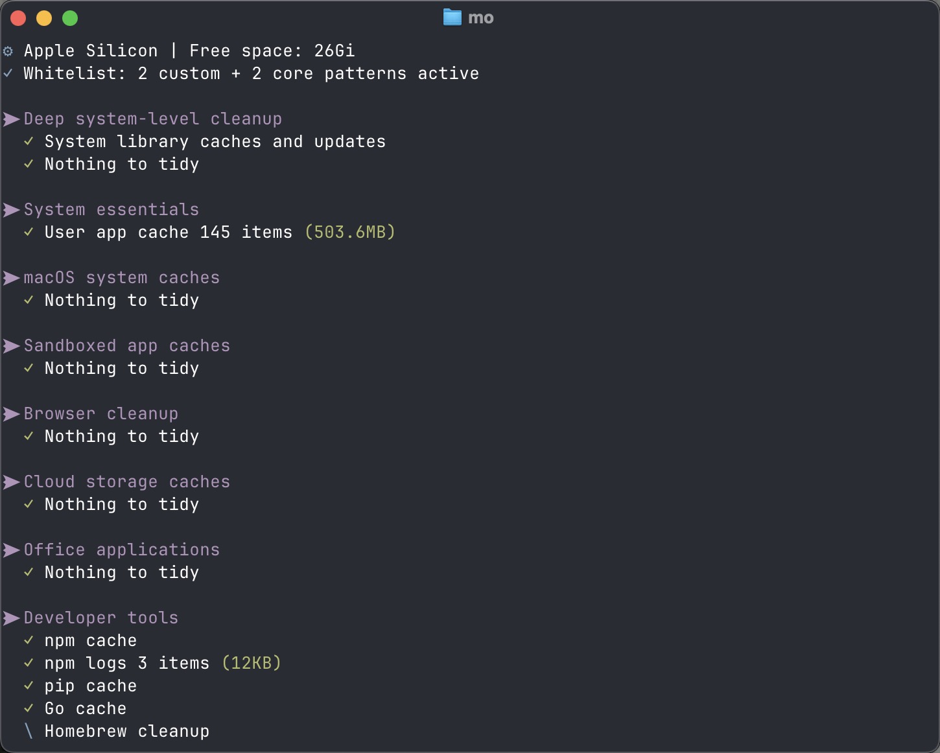Click the checkmark beside npm cache

pos(29,640)
